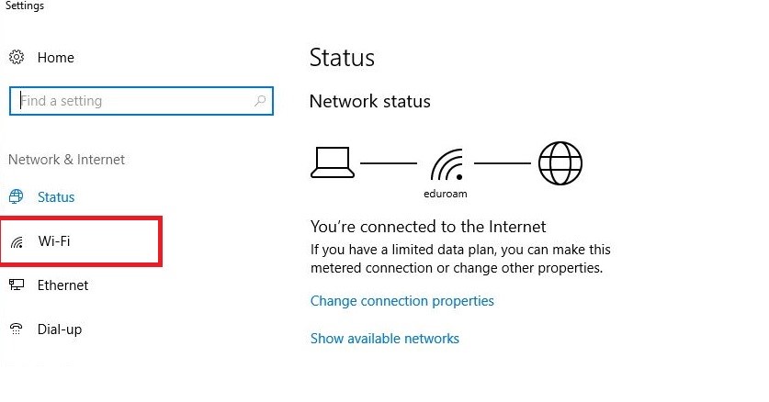
Task: Open Change connection properties link
Action: click(401, 301)
